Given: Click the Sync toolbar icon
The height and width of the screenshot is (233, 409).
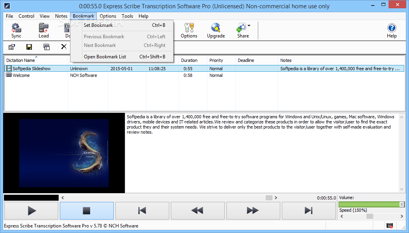Looking at the screenshot, I should [16, 31].
